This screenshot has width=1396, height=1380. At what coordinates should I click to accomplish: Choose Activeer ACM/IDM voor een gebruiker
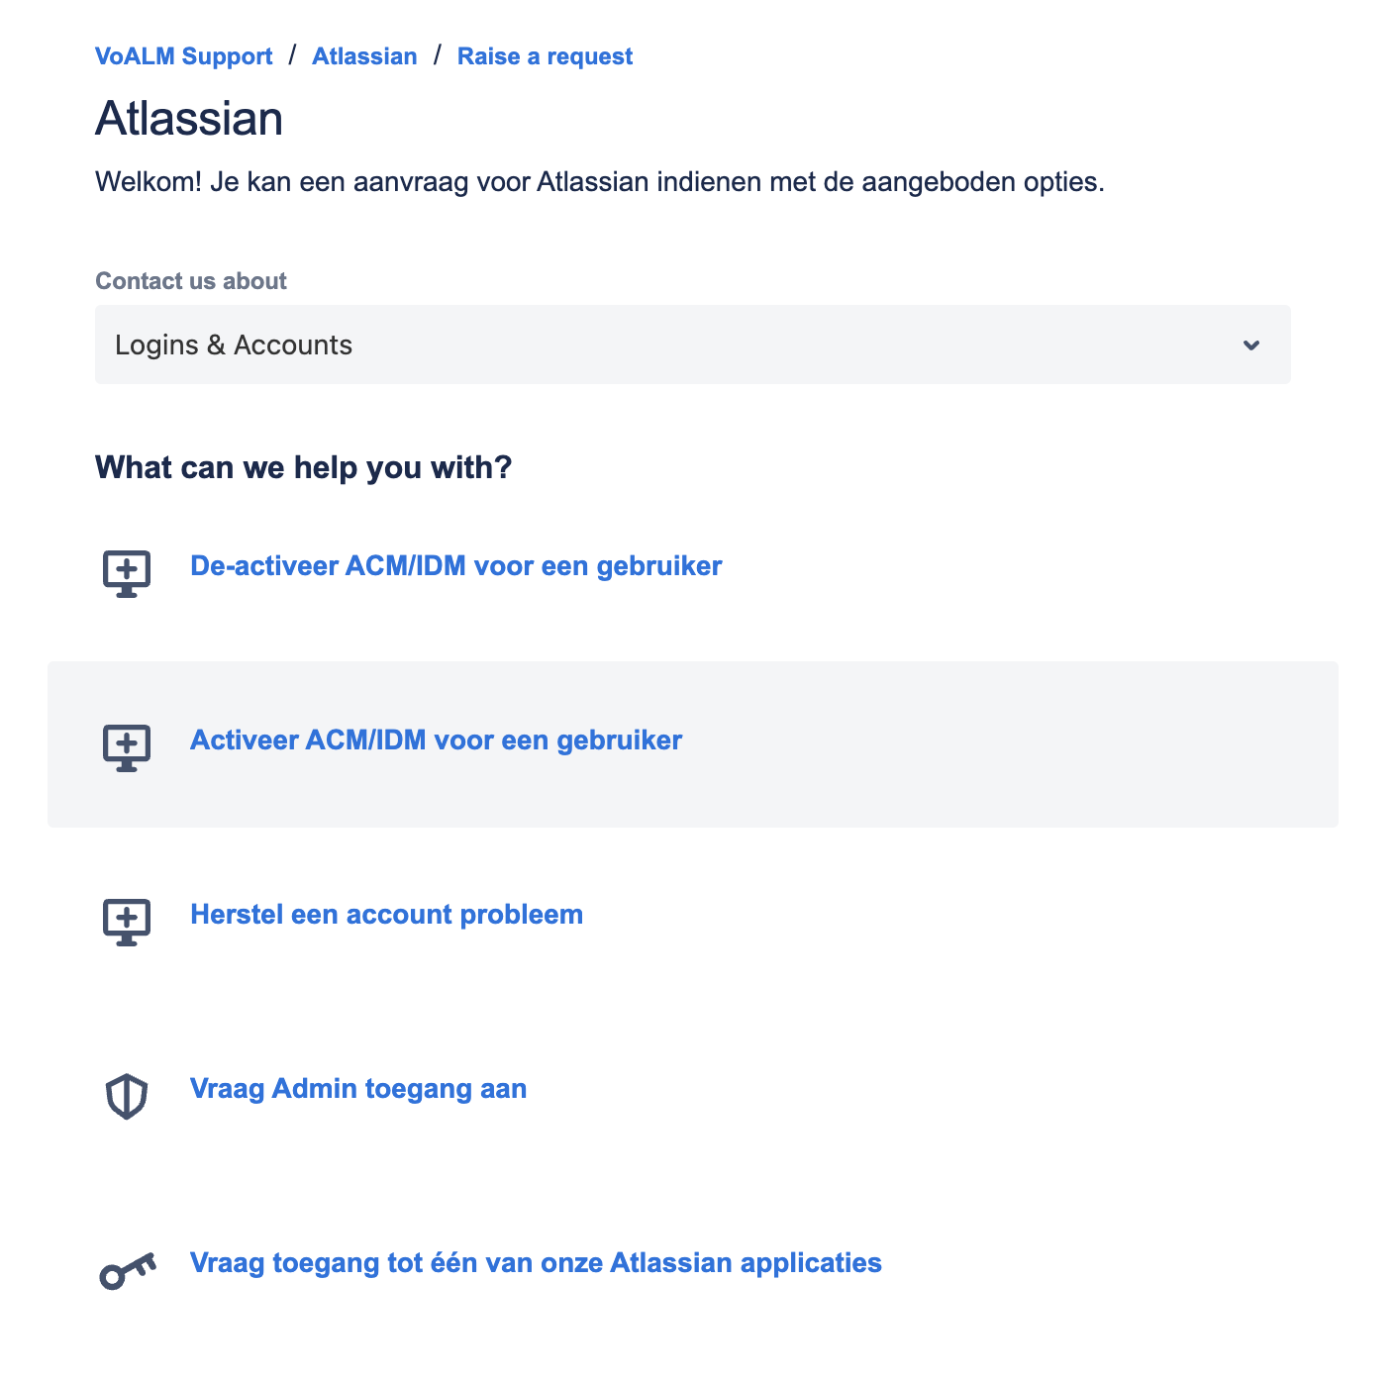436,740
